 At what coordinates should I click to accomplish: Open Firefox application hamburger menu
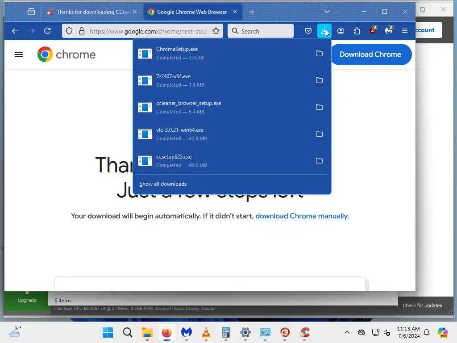pyautogui.click(x=404, y=31)
